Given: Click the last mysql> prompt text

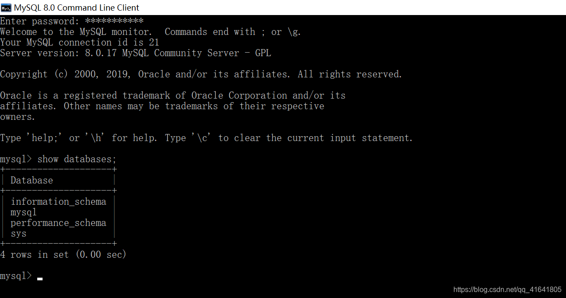Looking at the screenshot, I should (x=16, y=276).
